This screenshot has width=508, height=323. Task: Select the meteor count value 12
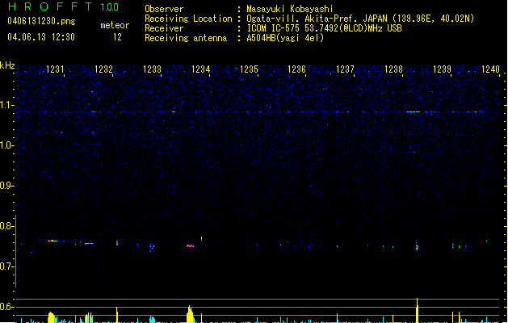click(x=117, y=37)
